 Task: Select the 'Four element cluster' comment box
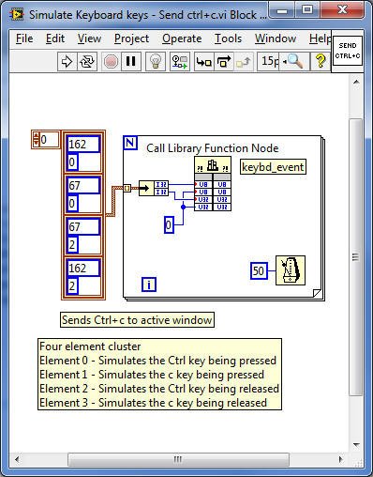click(x=159, y=374)
